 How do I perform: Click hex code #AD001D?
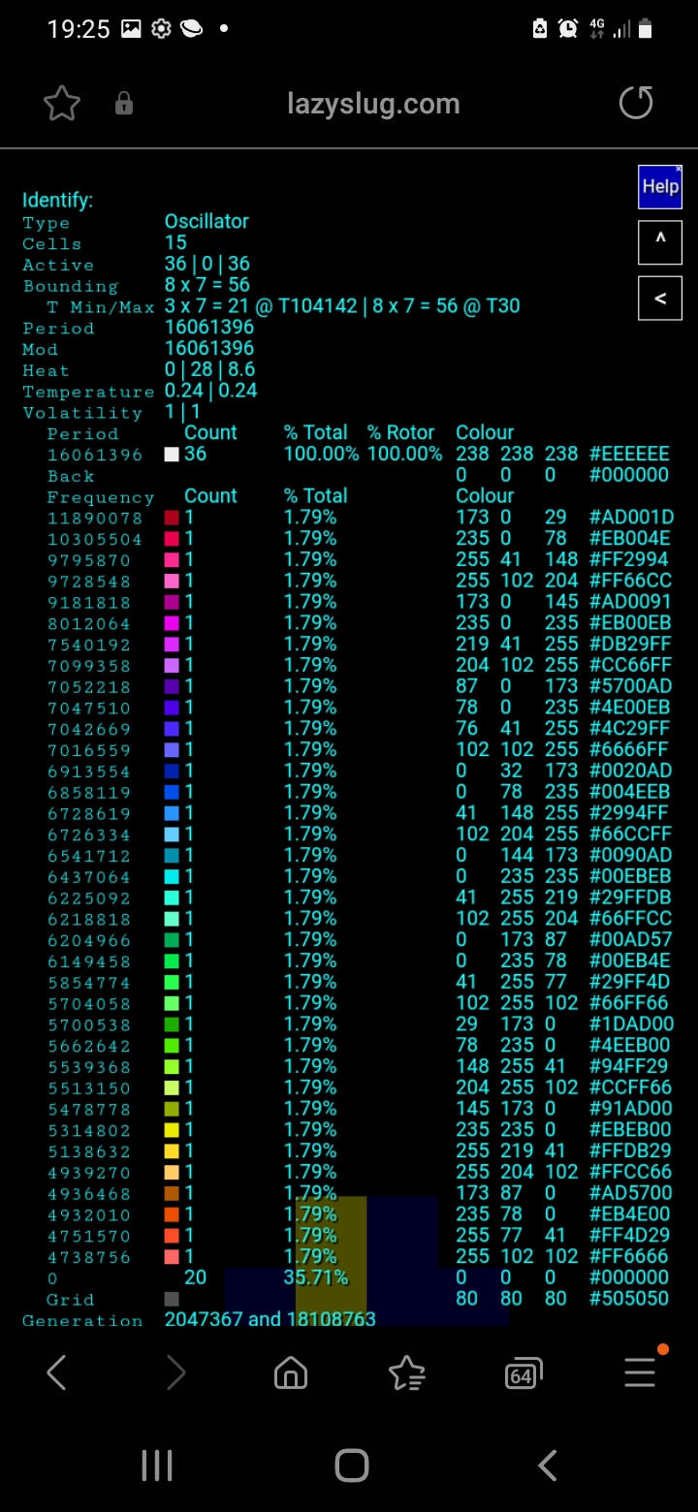coord(631,518)
